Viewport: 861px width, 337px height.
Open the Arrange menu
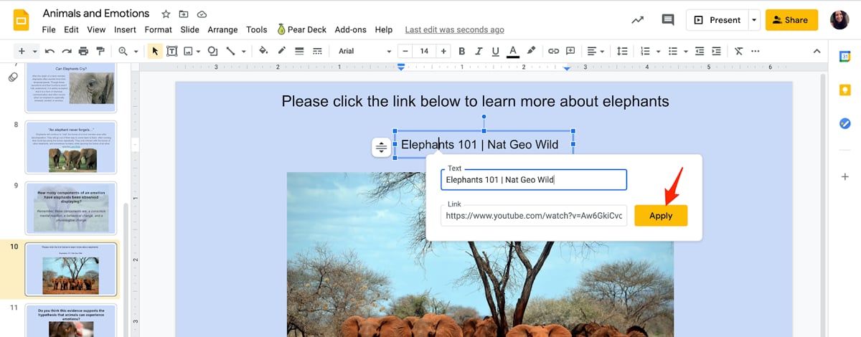222,29
